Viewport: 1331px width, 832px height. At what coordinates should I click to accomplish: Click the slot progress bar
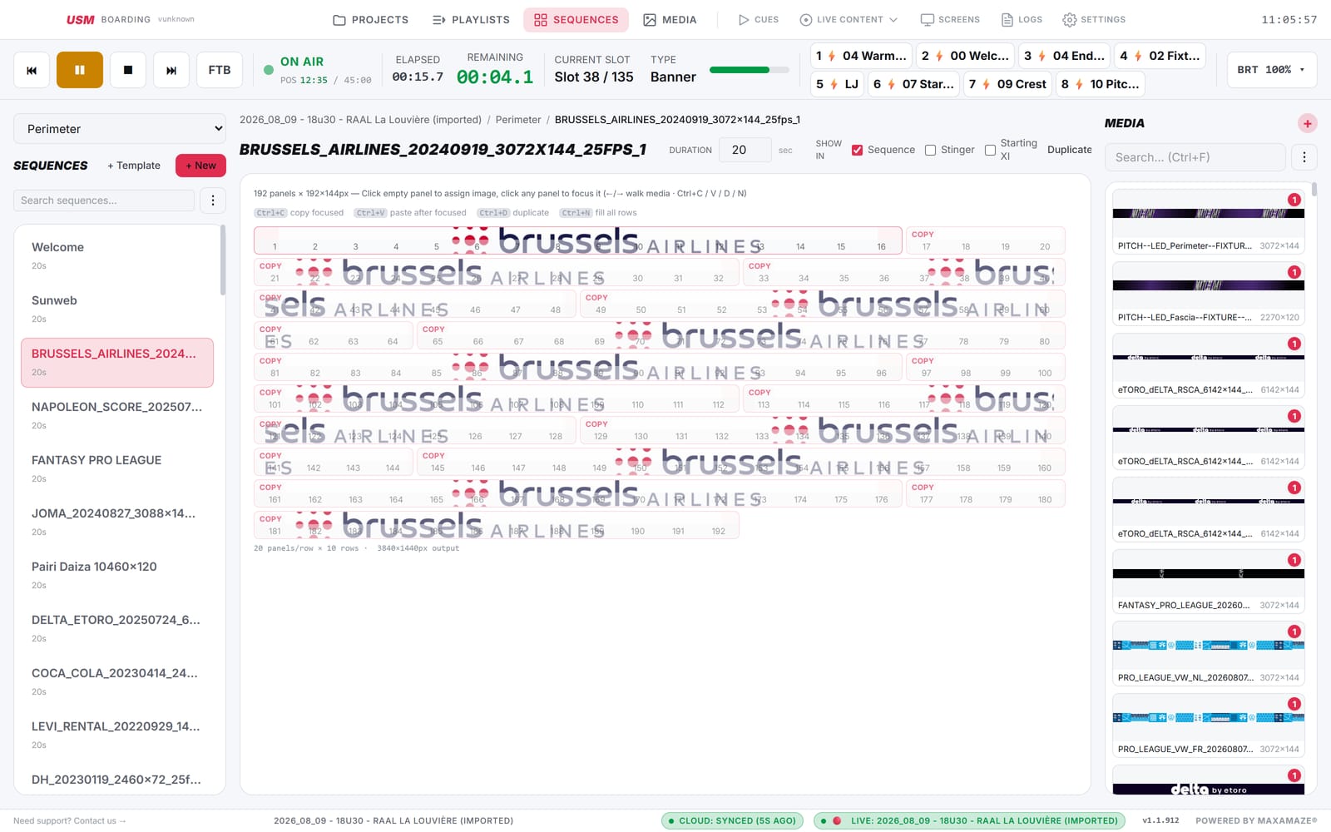click(x=749, y=70)
